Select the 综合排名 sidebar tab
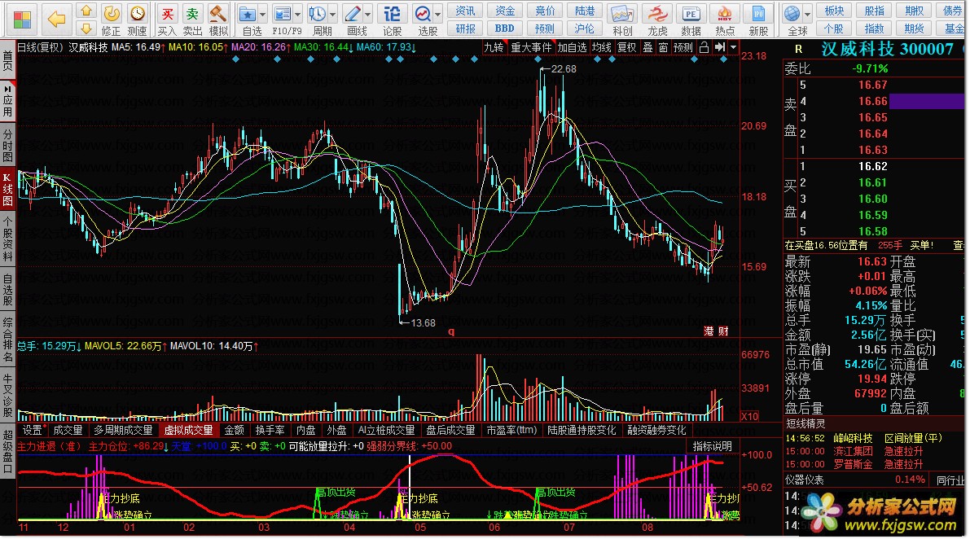 [7, 340]
